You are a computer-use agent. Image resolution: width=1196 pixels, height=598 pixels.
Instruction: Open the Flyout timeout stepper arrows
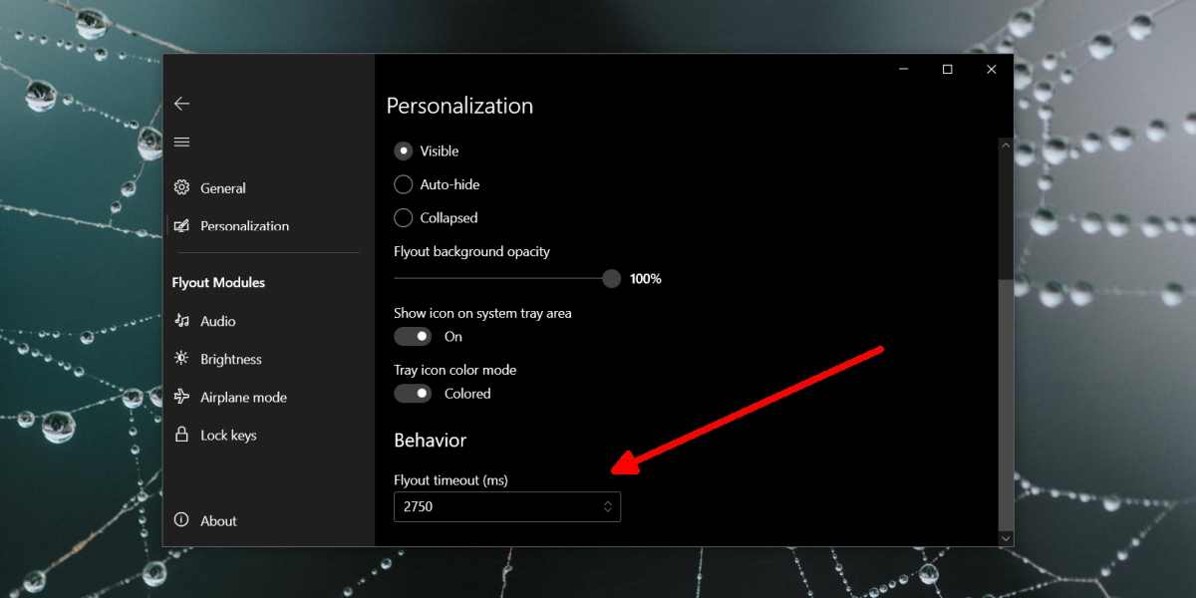607,506
